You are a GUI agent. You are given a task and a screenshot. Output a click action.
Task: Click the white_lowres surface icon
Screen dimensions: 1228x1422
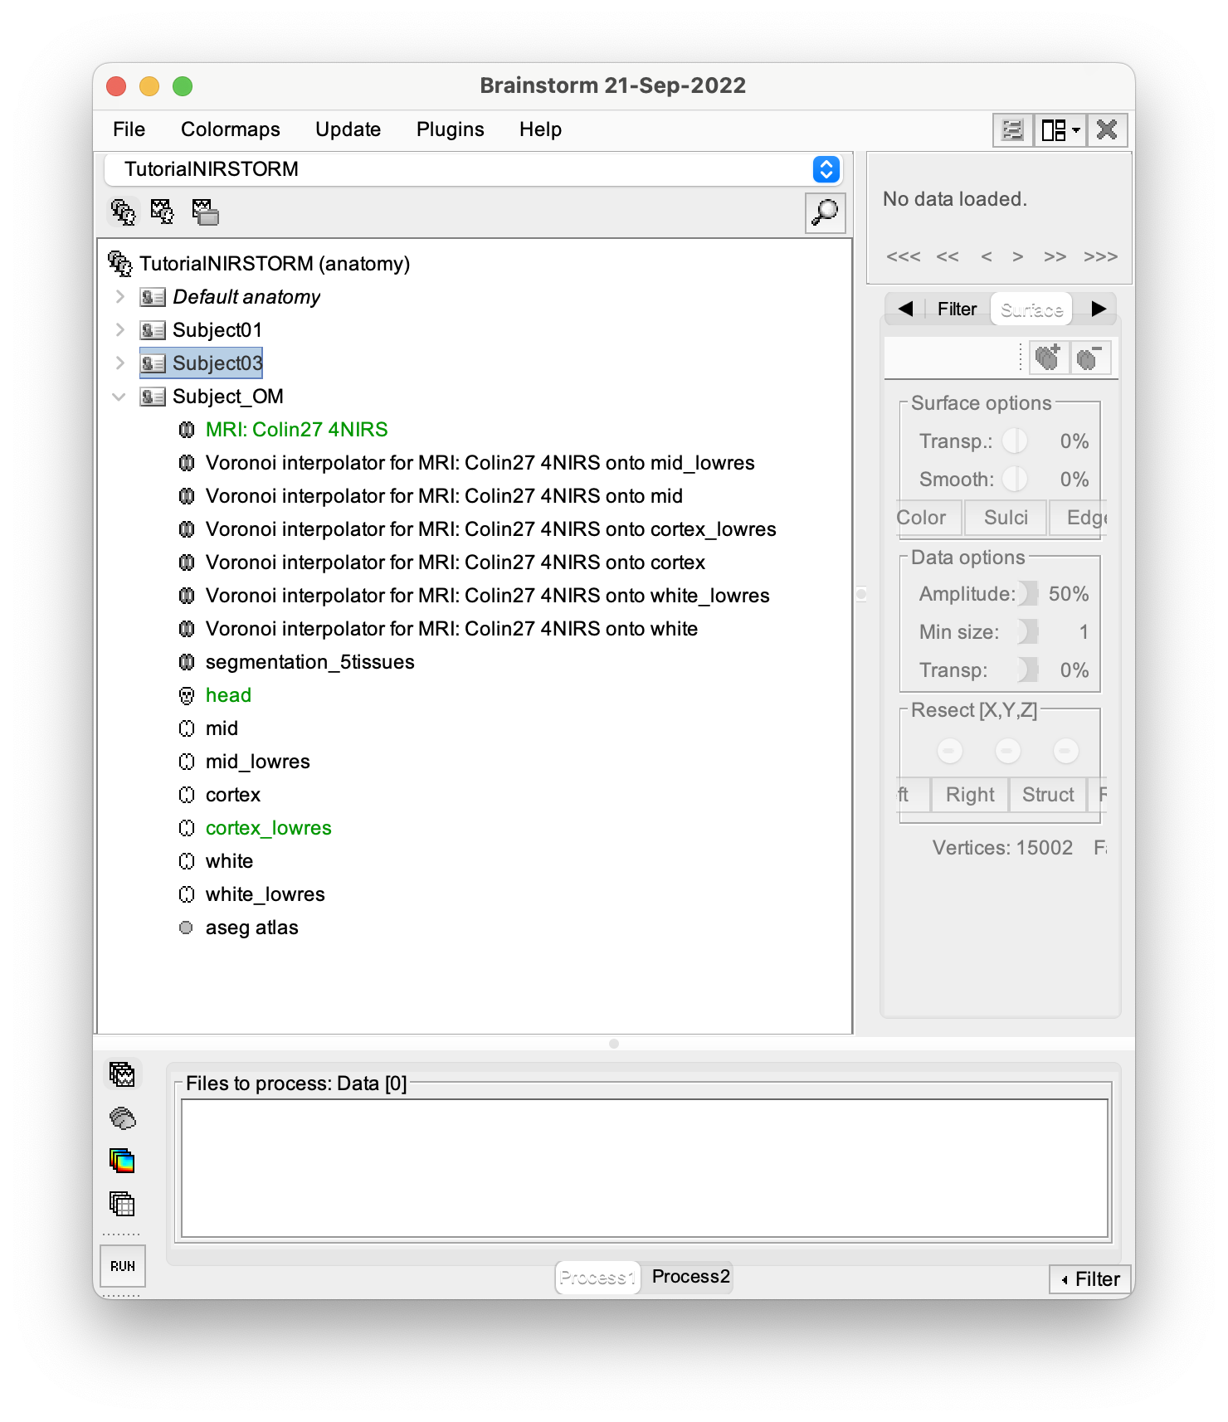pyautogui.click(x=187, y=894)
